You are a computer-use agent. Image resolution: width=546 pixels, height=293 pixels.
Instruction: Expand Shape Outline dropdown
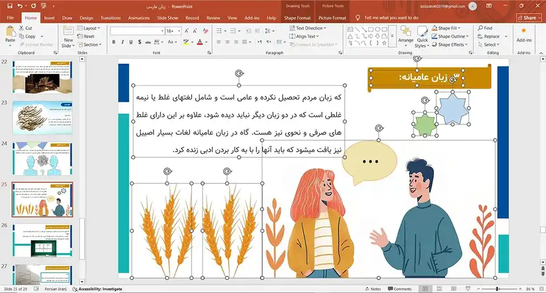tap(450, 36)
